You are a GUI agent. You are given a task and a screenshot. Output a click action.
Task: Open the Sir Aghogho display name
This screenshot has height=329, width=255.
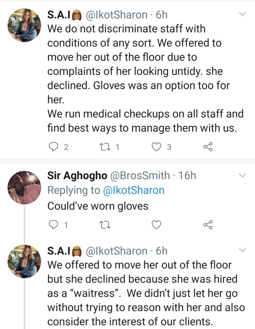(77, 176)
